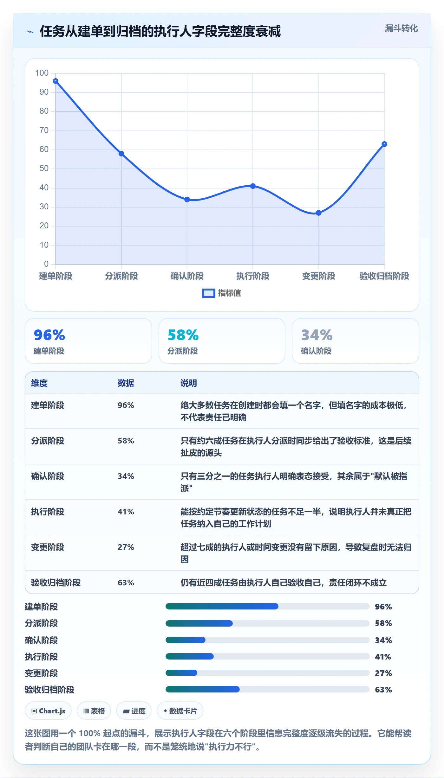The image size is (444, 778).
Task: Click the 建单阶段 96% progress bar
Action: pos(267,606)
